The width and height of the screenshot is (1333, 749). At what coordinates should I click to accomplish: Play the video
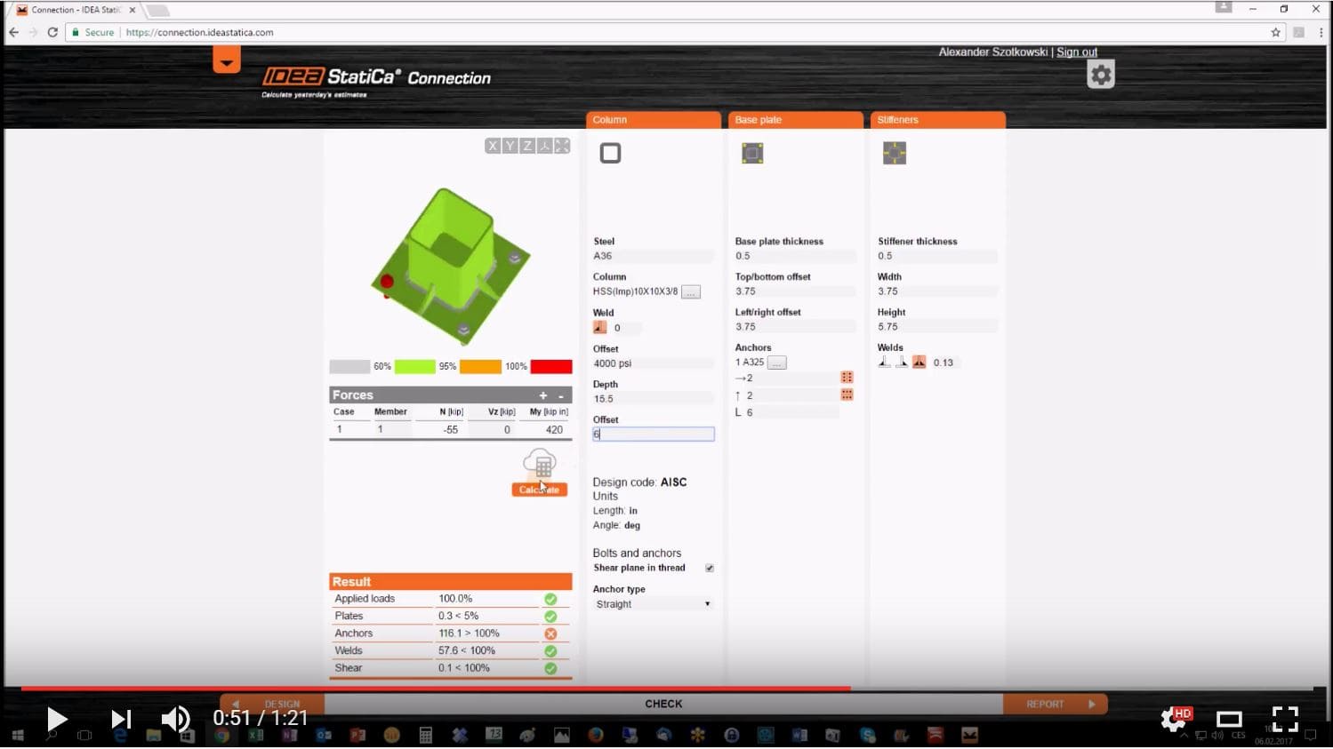[56, 719]
